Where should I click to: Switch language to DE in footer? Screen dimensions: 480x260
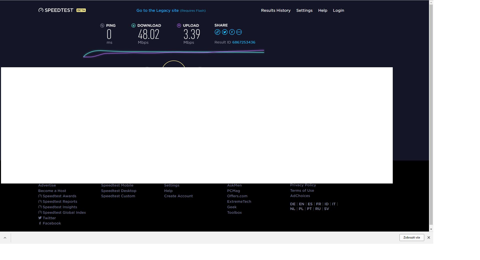pyautogui.click(x=293, y=204)
